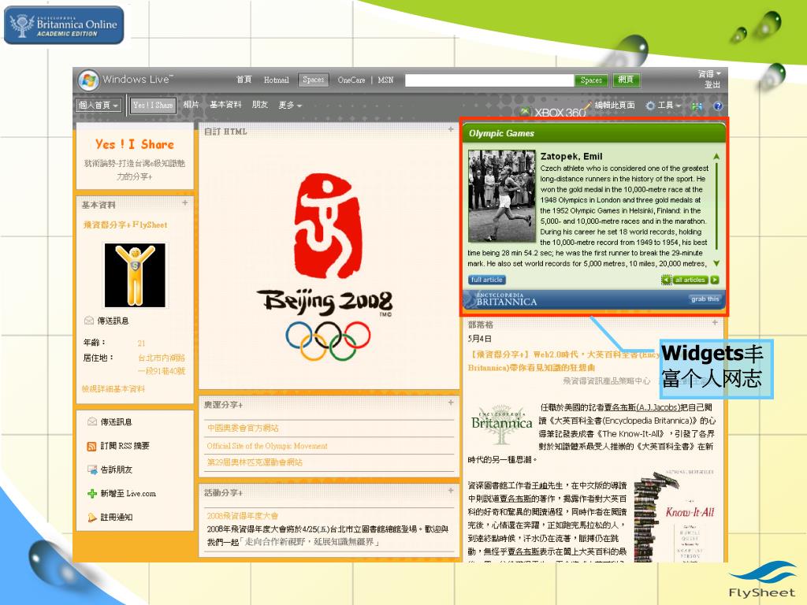Screen dimensions: 807x605
Task: Open MSN from the top navigation
Action: tap(385, 80)
